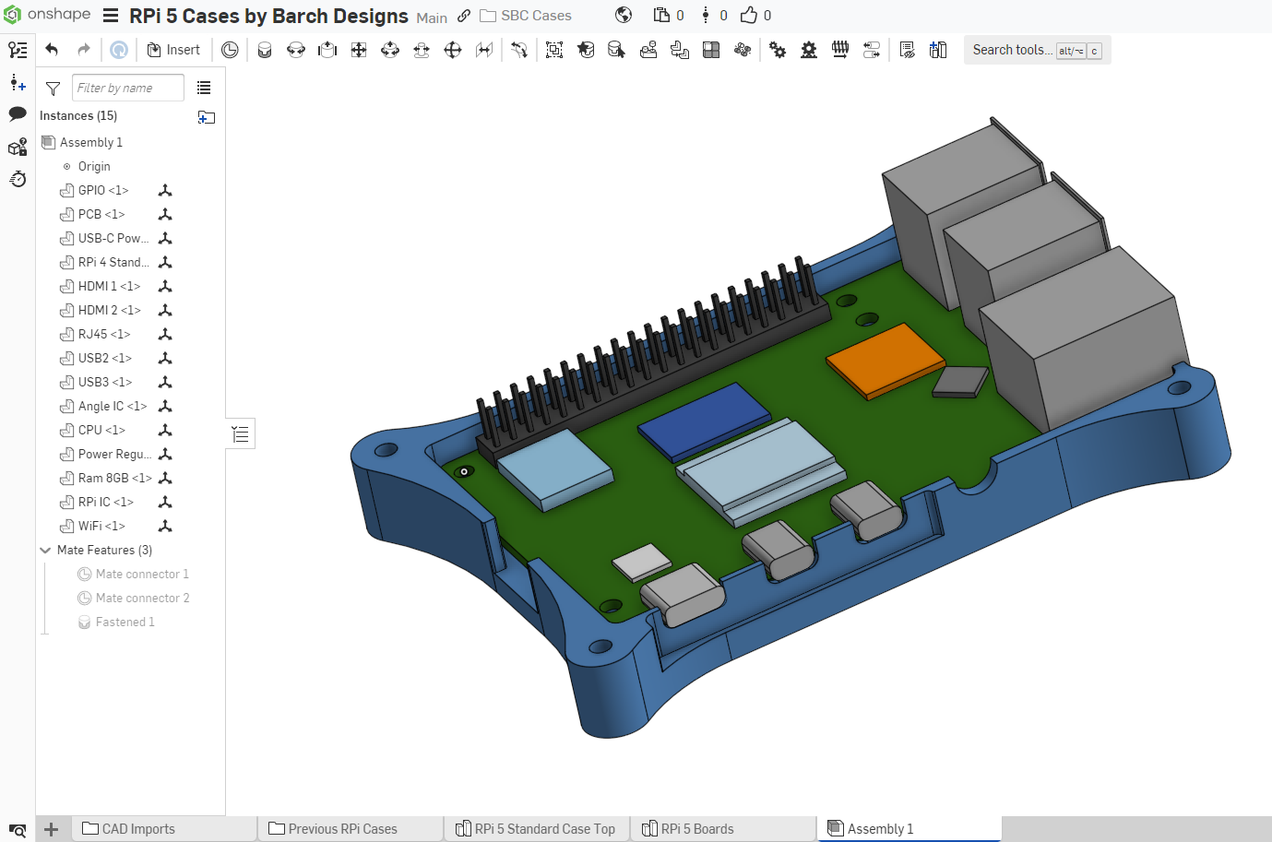Click the copies count icon
The image size is (1272, 842).
coord(661,15)
